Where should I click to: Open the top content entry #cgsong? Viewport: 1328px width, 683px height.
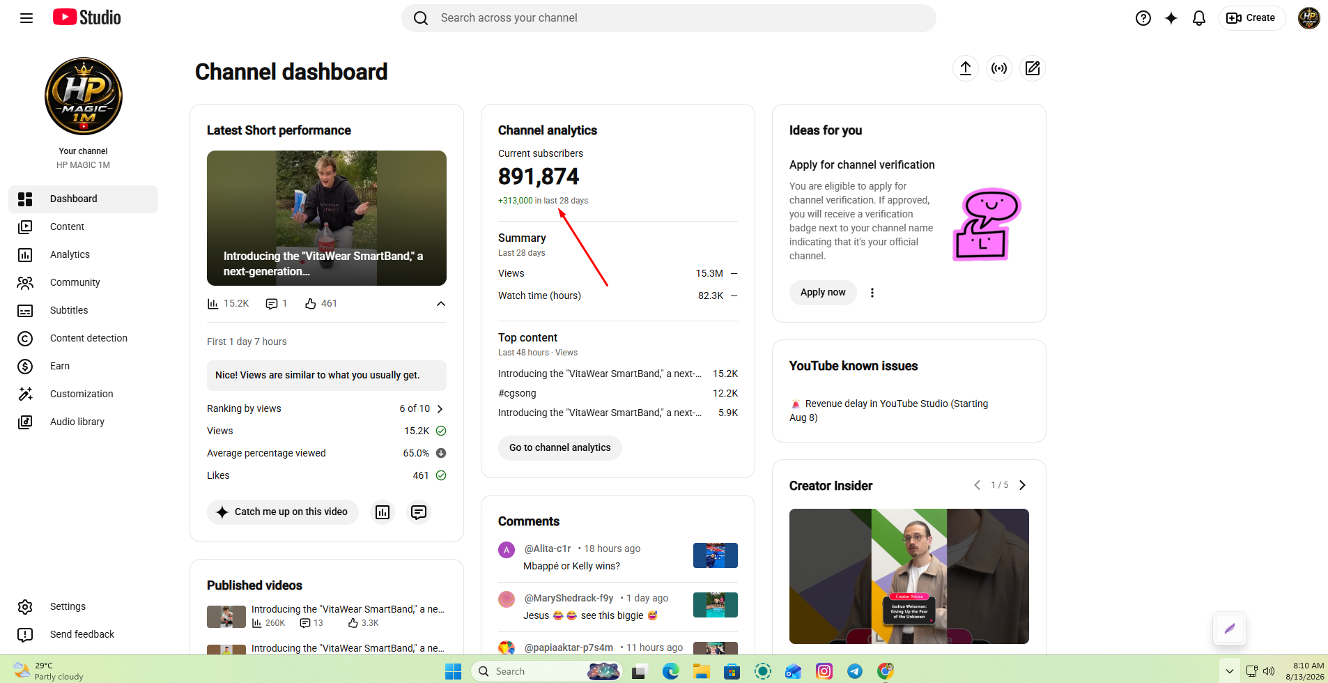click(x=517, y=394)
